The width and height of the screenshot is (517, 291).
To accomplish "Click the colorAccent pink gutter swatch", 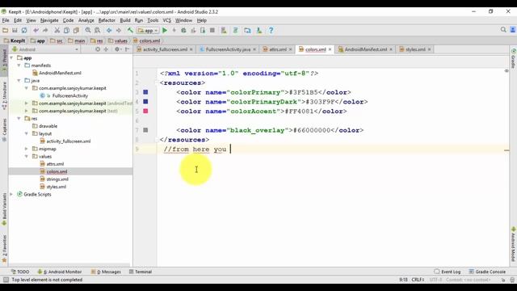I will [x=145, y=112].
